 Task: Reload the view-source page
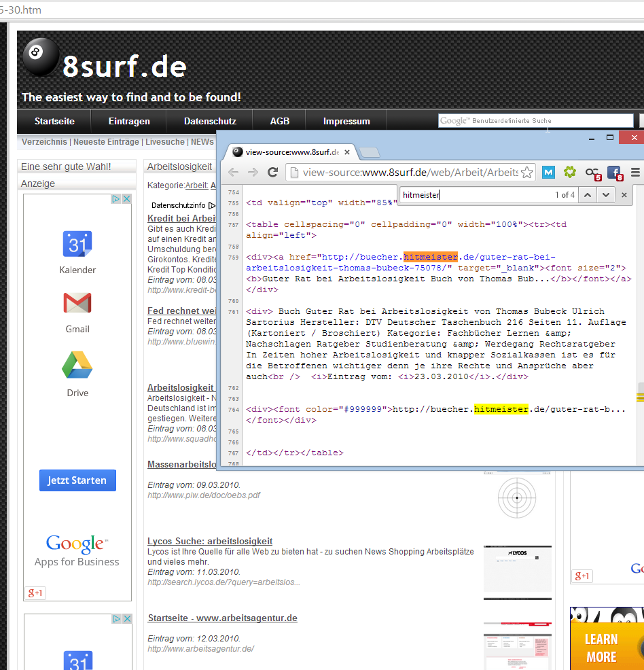273,172
